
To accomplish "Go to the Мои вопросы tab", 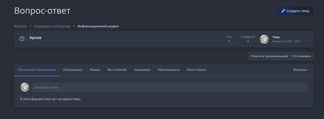I will 169,70.
